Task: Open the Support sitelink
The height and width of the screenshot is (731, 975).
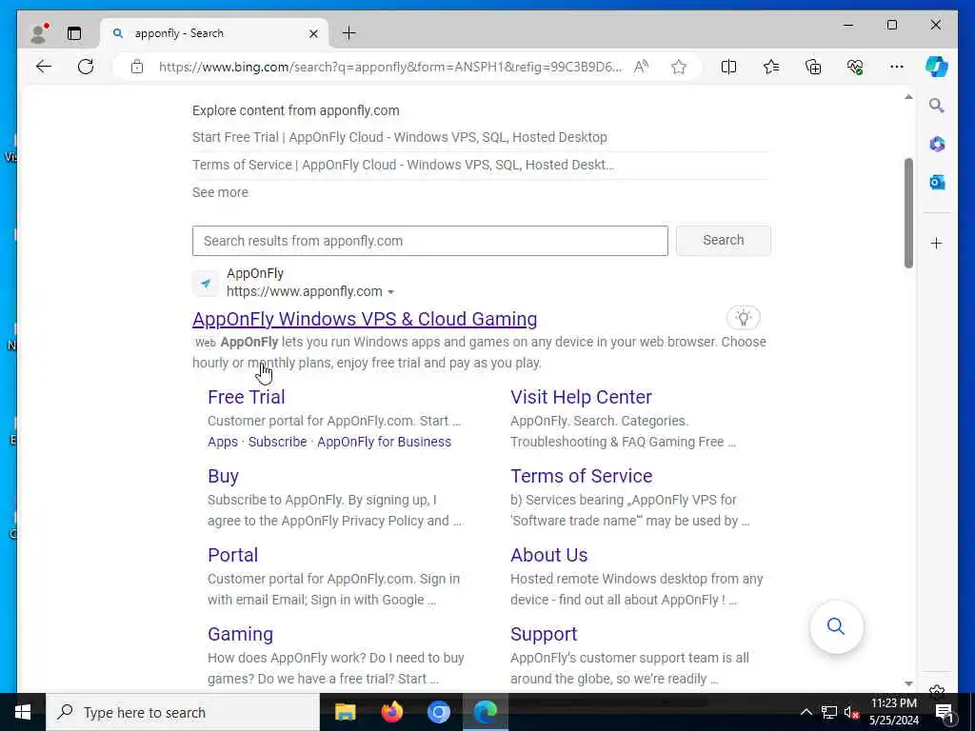Action: point(544,634)
